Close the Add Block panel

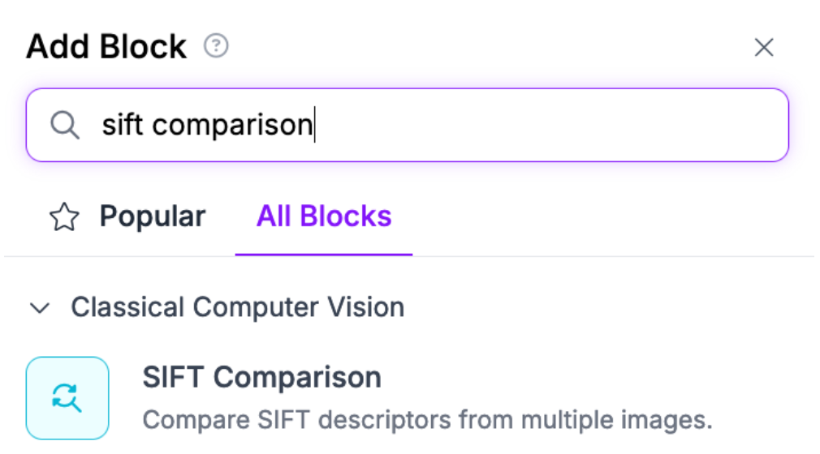tap(763, 48)
